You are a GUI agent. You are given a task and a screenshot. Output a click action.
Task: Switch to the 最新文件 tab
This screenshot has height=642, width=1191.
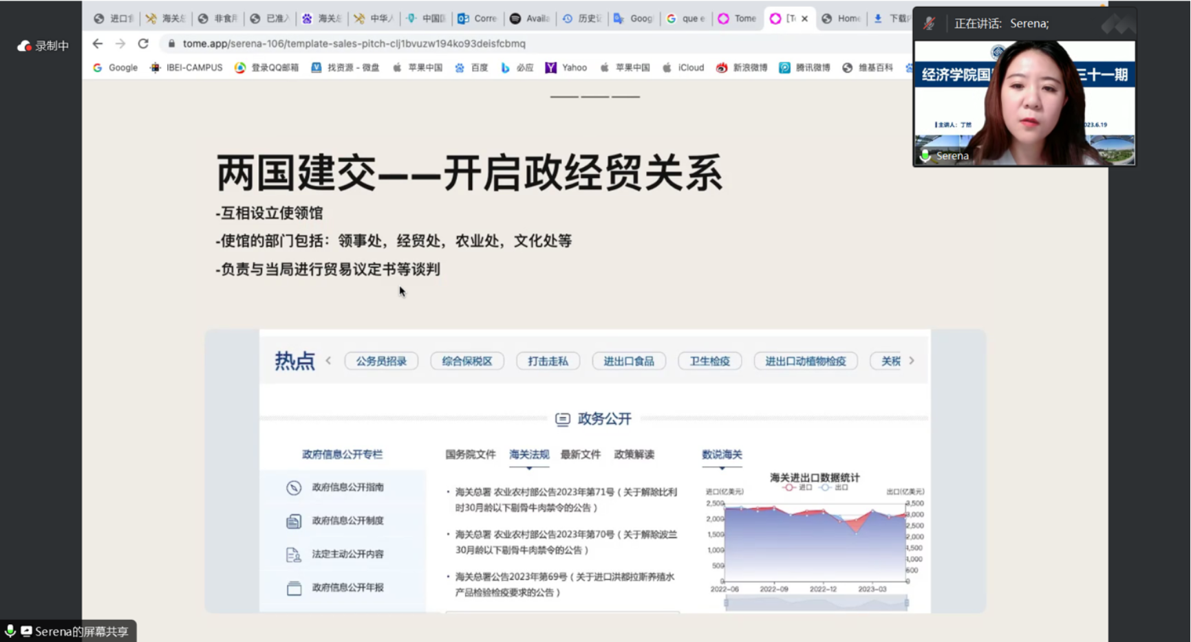pos(580,454)
